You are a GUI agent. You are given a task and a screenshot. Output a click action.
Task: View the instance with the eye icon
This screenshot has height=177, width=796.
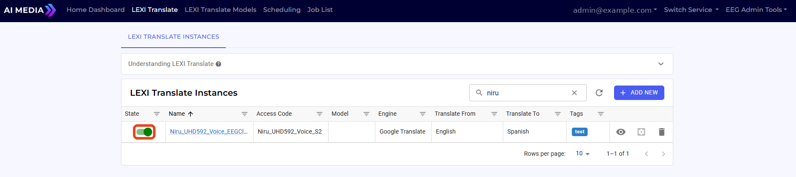click(621, 132)
